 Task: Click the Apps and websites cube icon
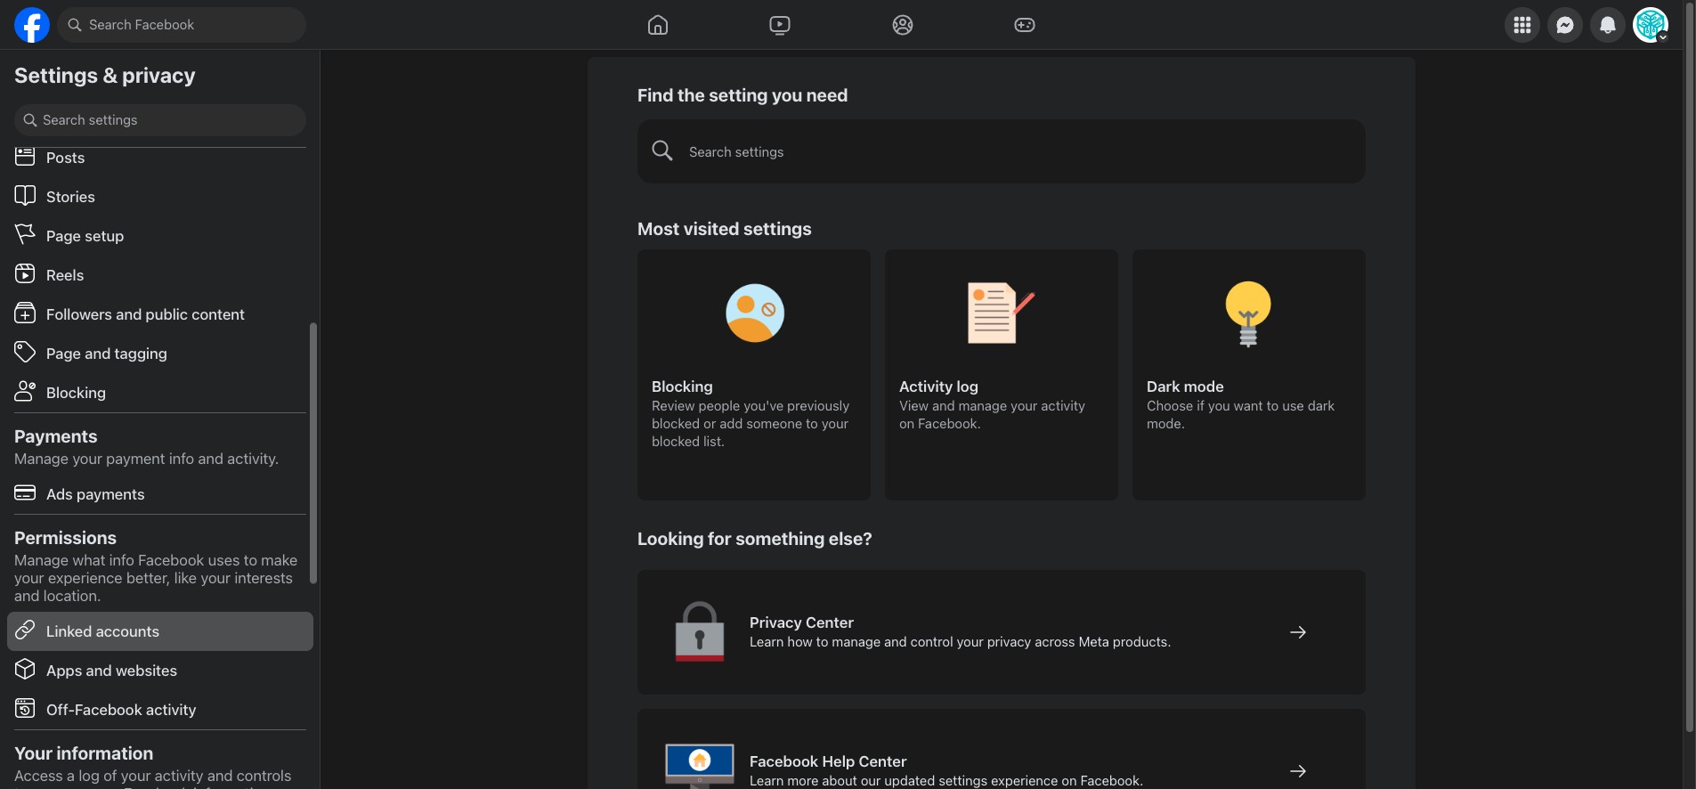tap(25, 670)
